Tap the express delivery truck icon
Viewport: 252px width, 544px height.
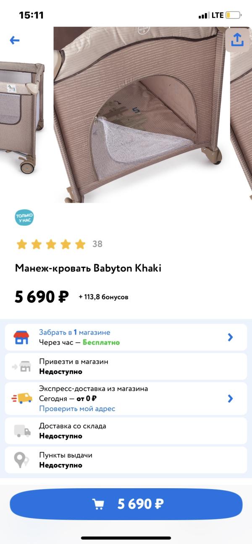[x=22, y=398]
